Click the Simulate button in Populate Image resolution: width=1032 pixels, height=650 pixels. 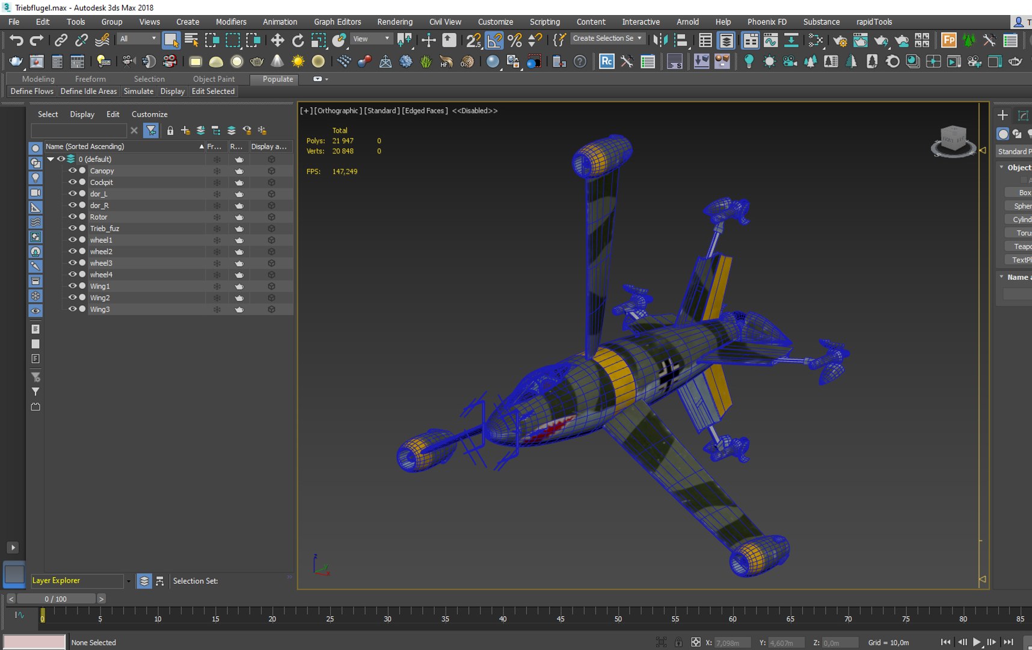coord(138,91)
